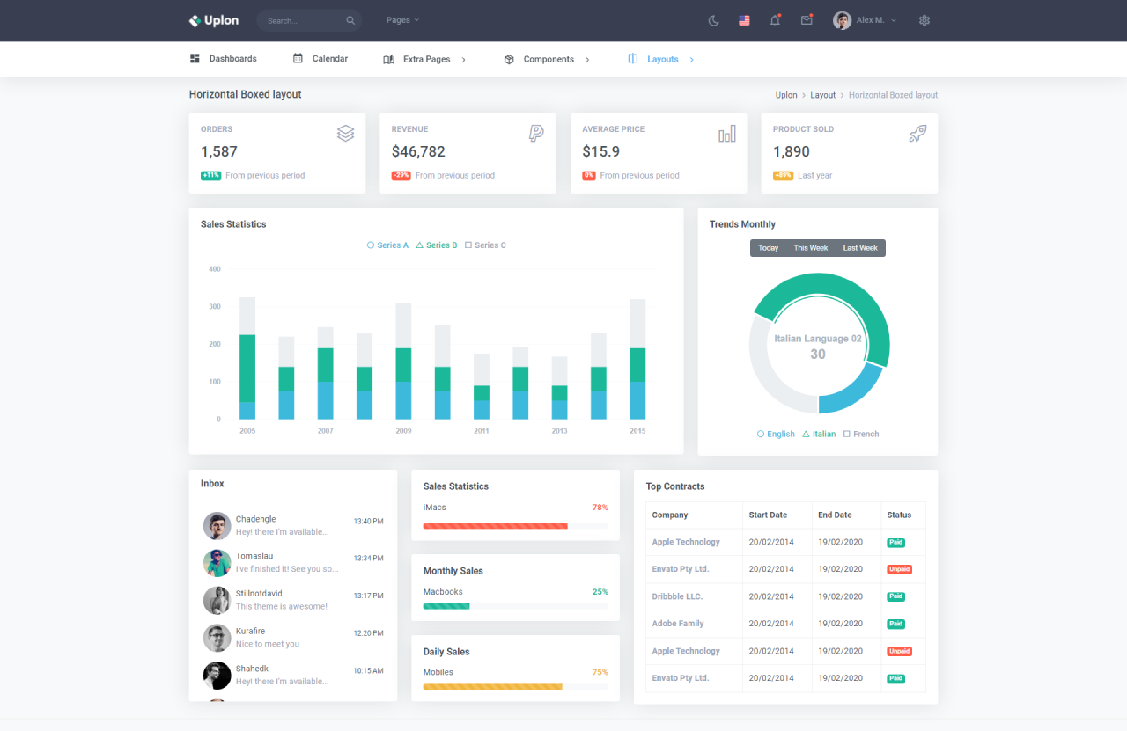
Task: Toggle dark mode moon icon
Action: (x=714, y=20)
